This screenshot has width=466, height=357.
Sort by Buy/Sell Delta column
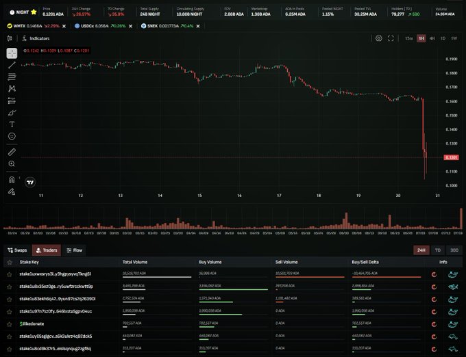(365, 262)
